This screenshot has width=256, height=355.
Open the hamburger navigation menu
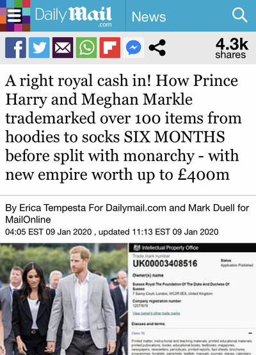[x=15, y=15]
